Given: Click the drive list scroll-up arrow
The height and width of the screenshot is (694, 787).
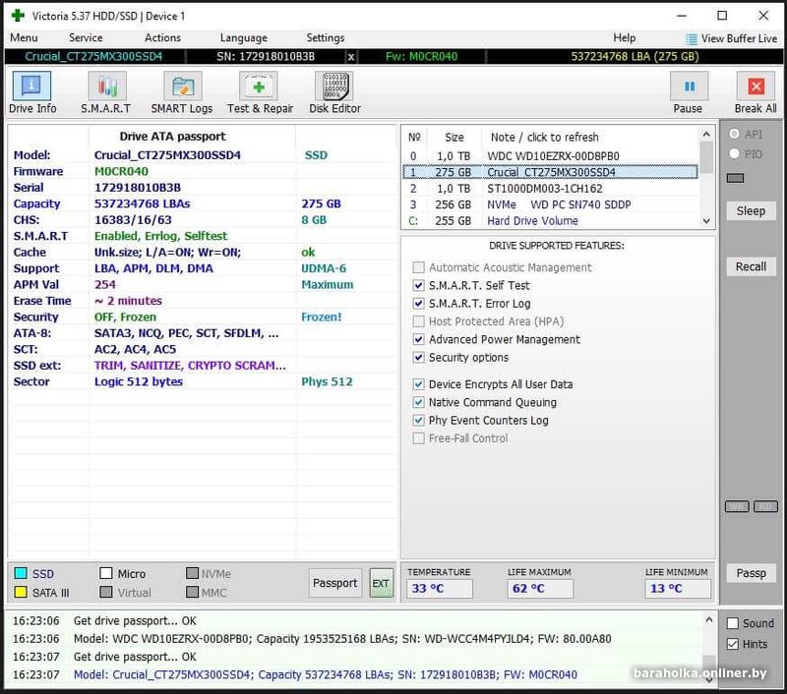Looking at the screenshot, I should [706, 135].
